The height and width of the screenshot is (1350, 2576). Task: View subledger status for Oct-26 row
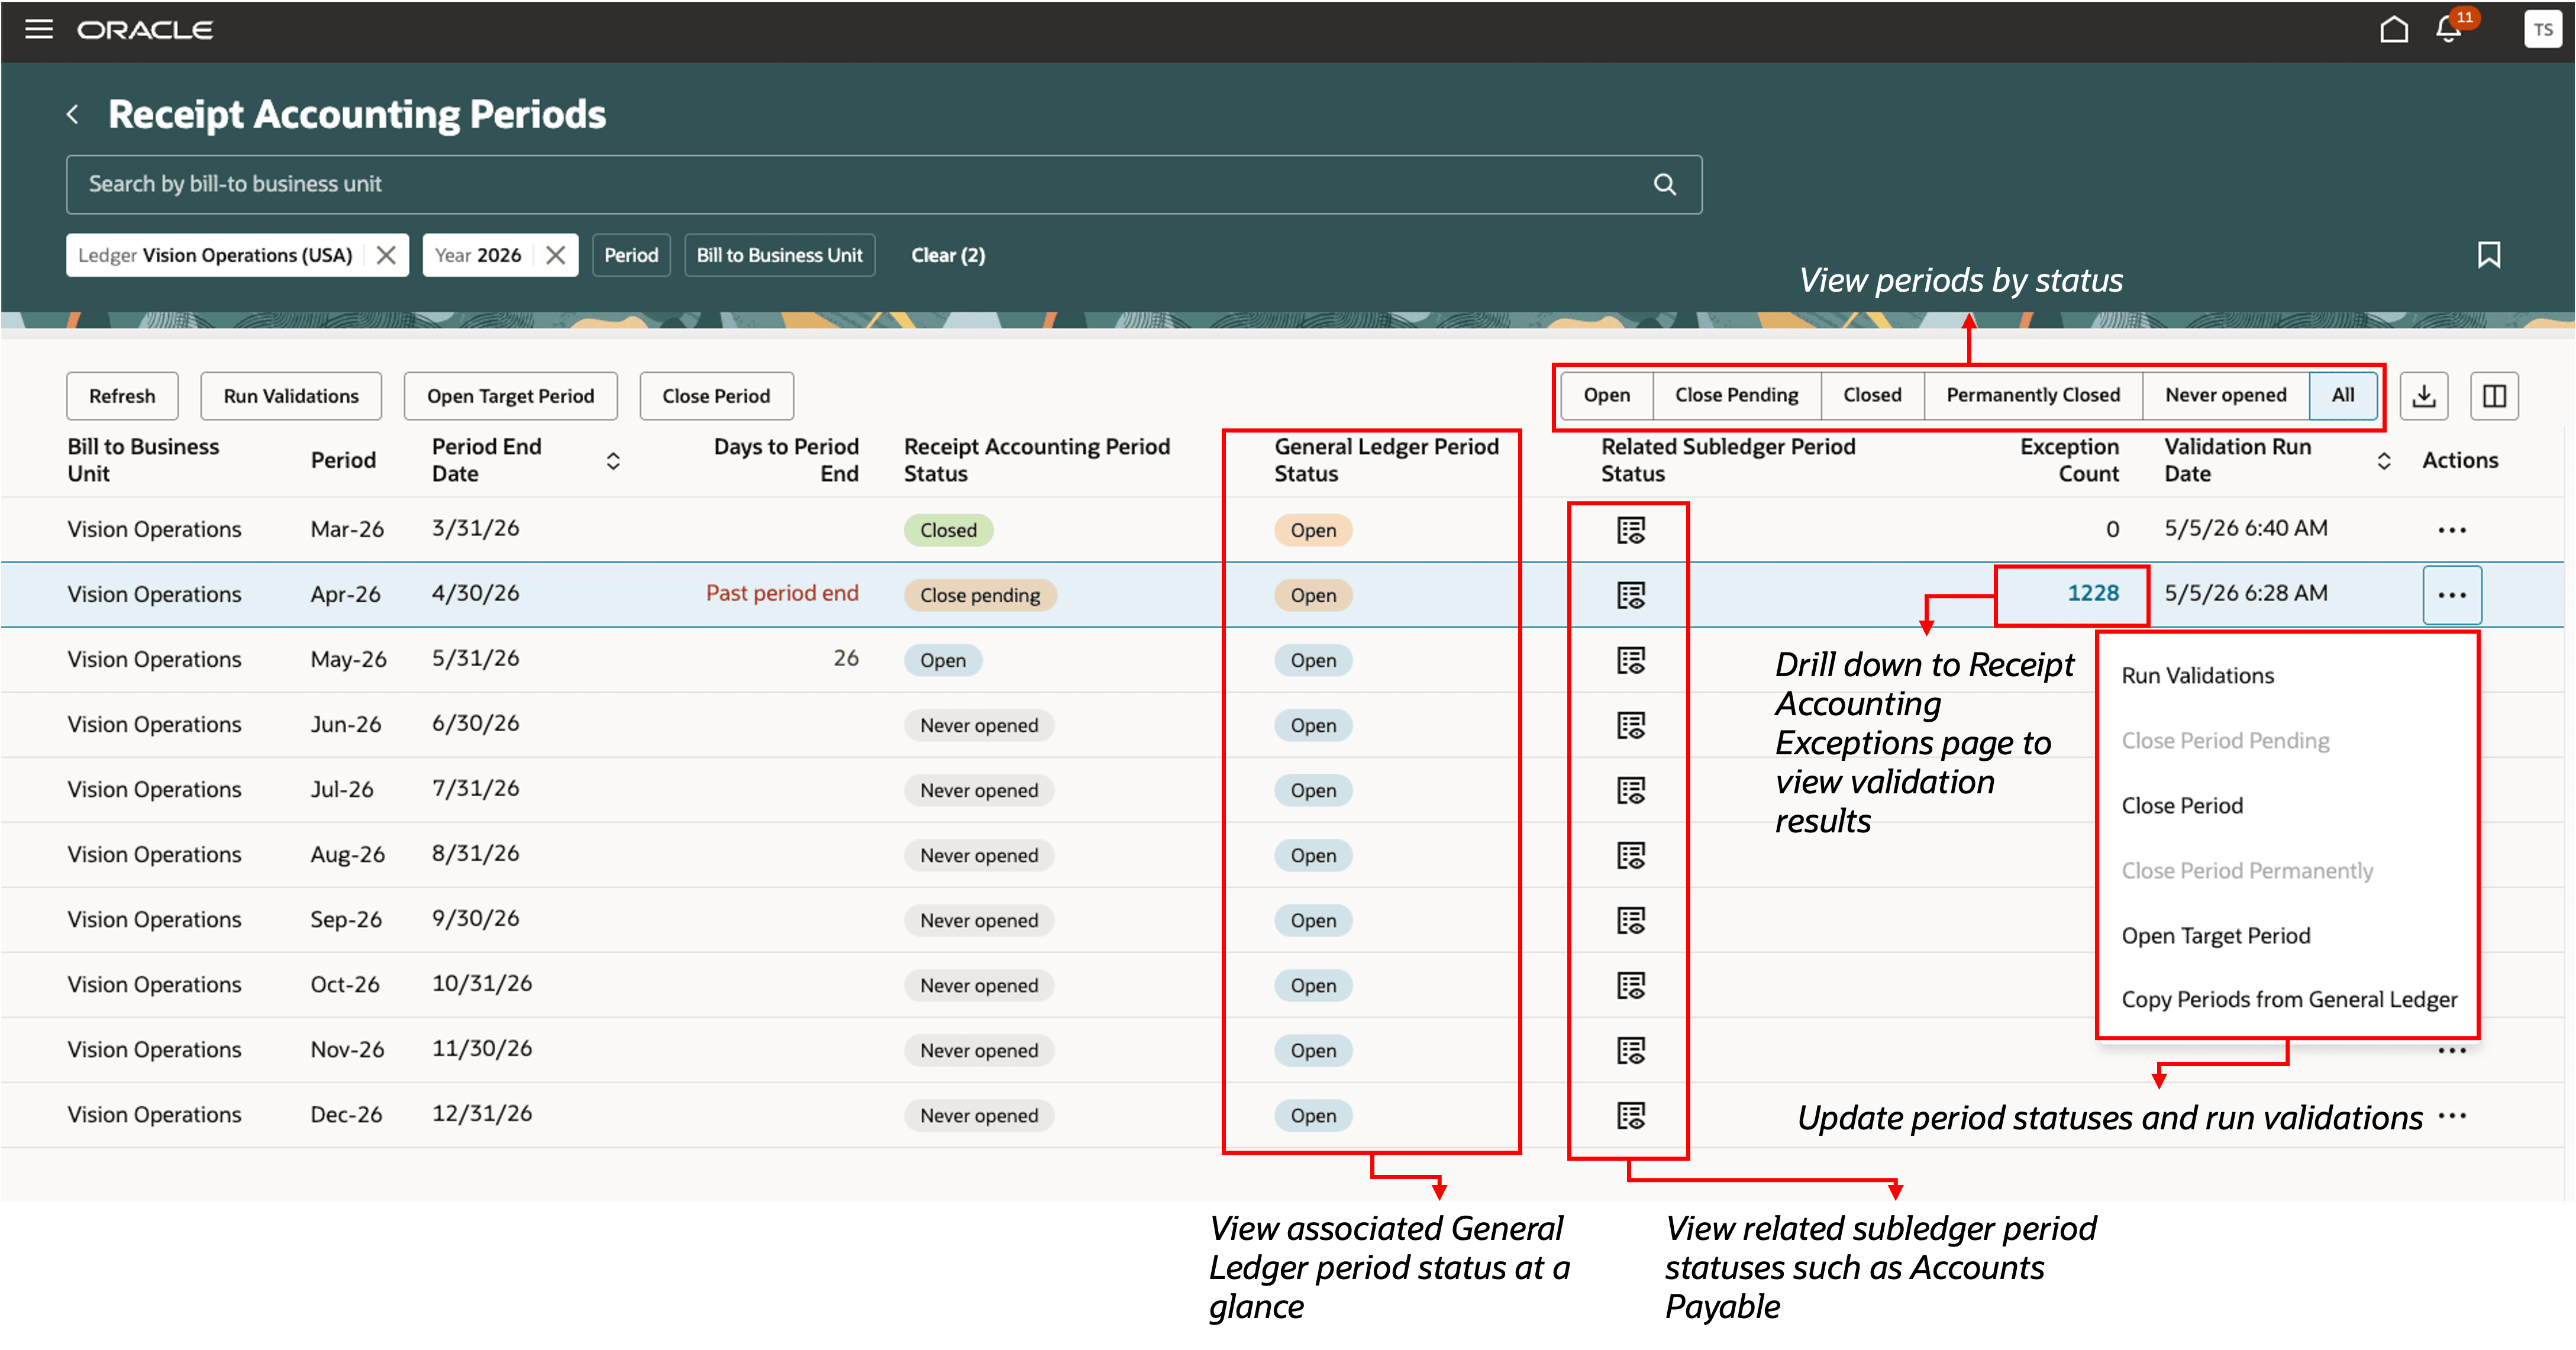click(x=1630, y=985)
